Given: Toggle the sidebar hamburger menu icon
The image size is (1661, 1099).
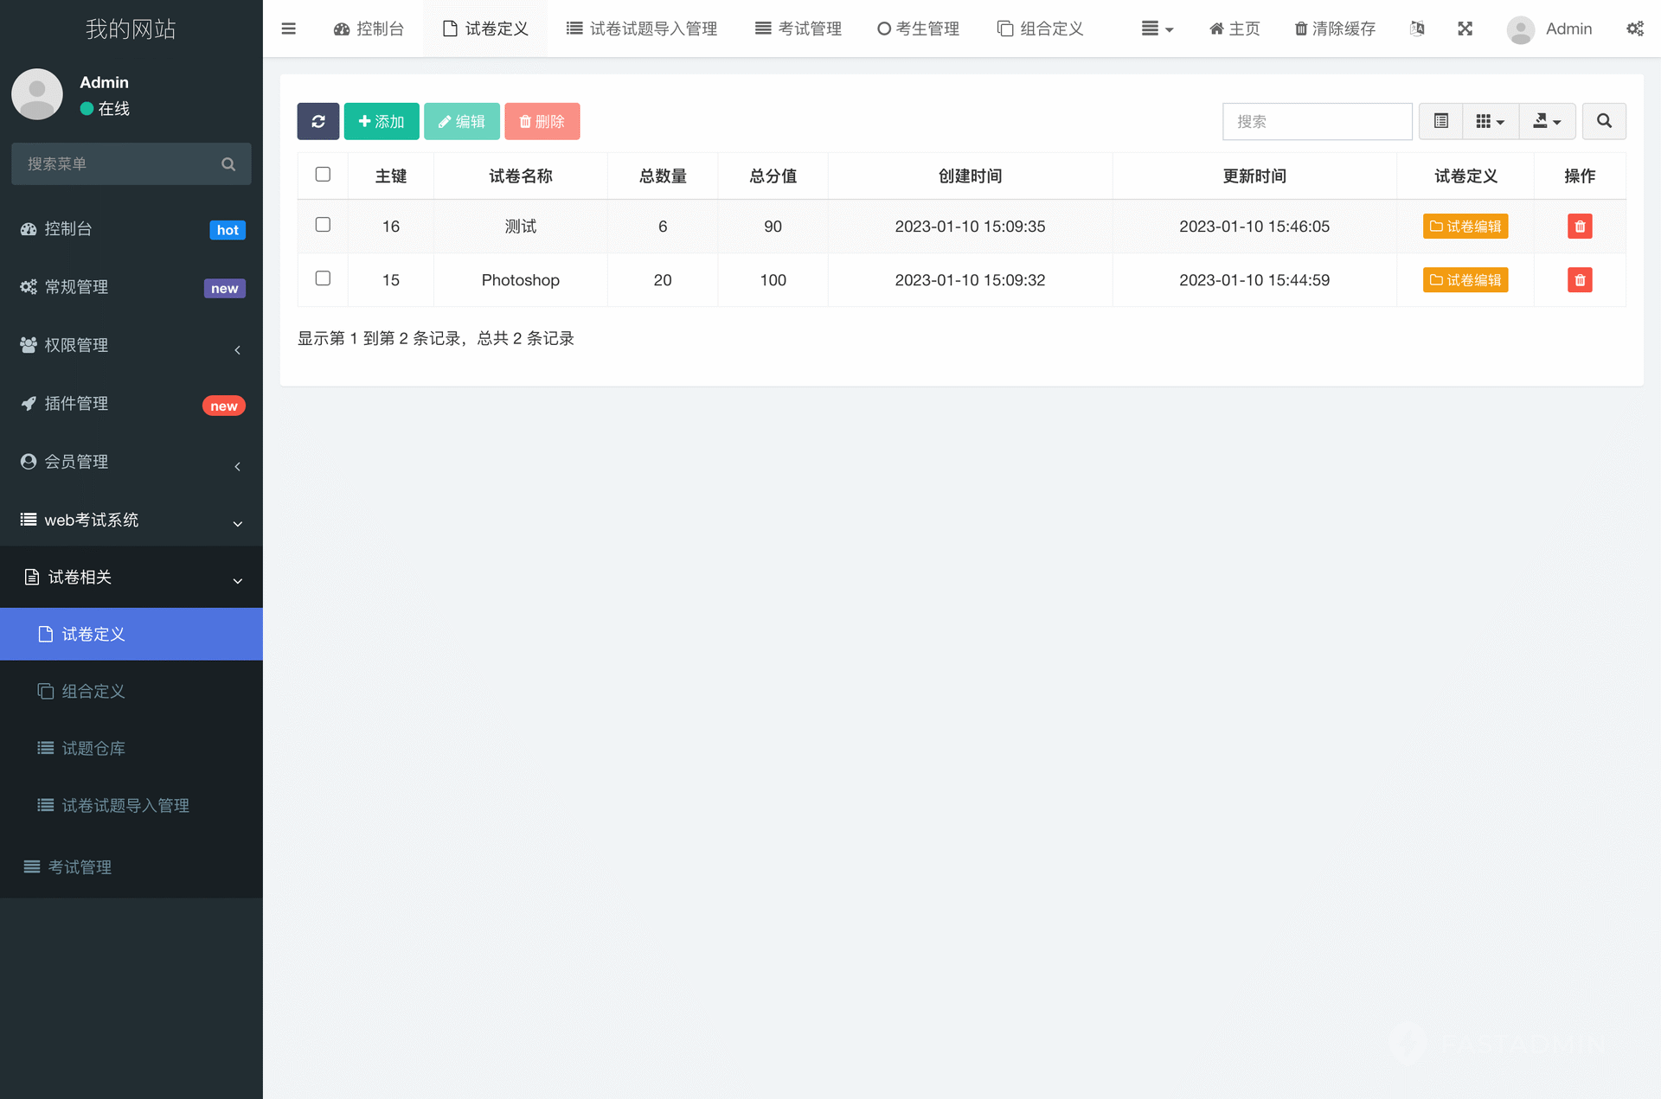Looking at the screenshot, I should [289, 29].
